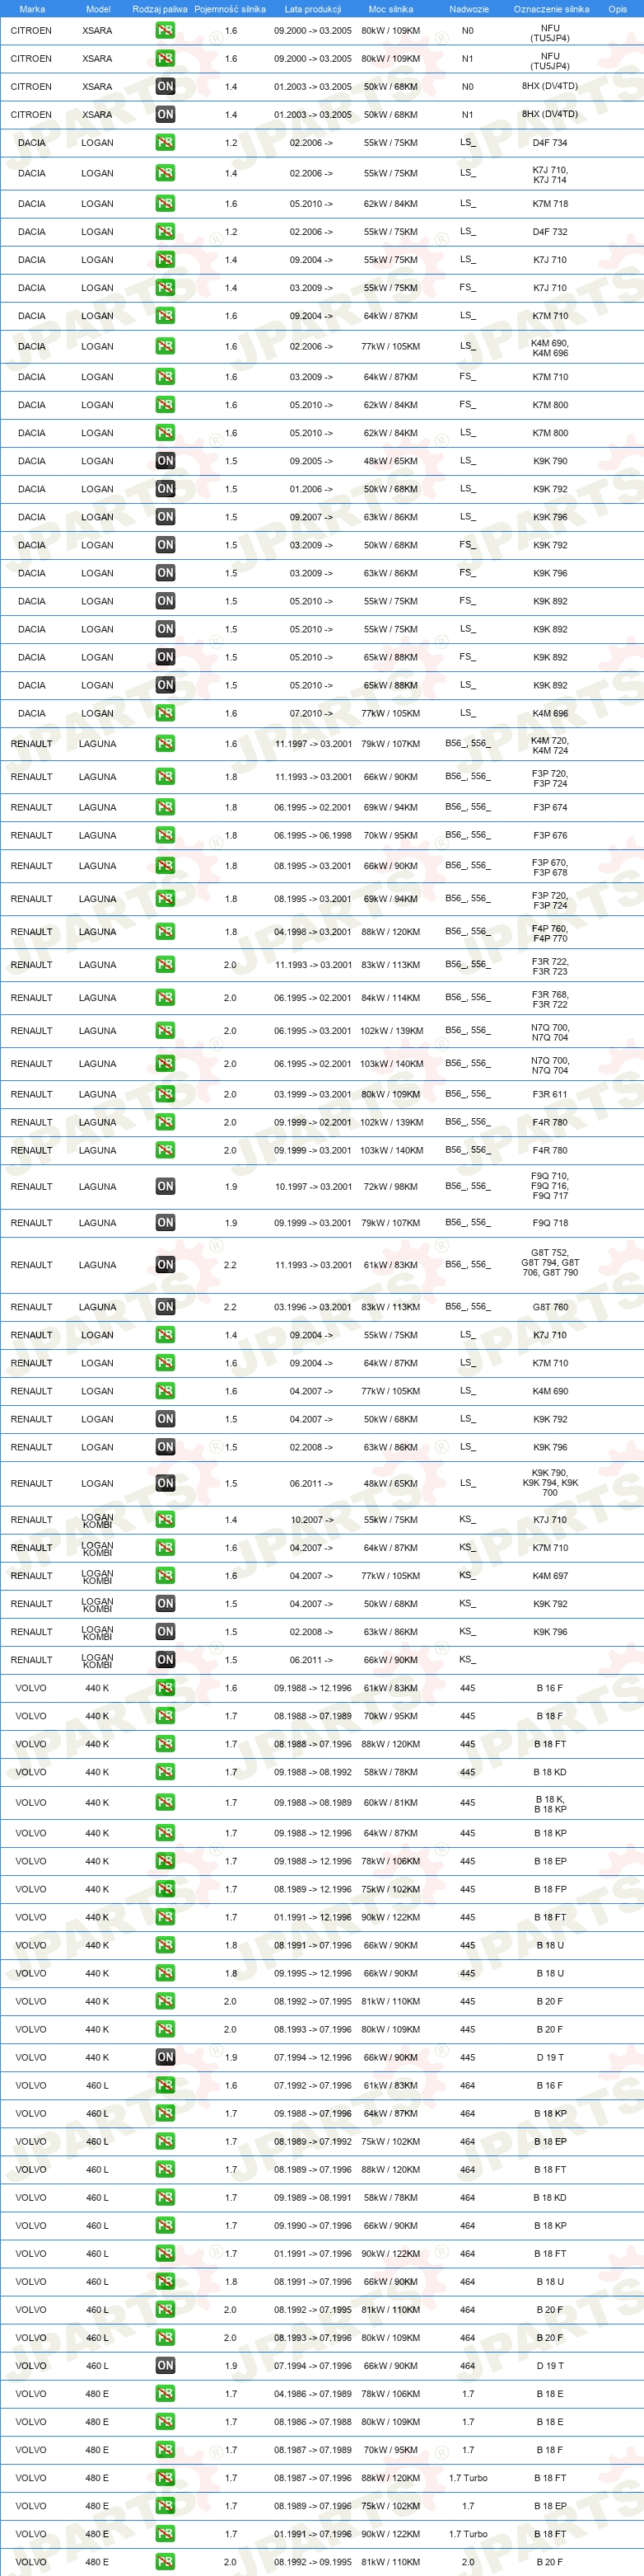
Task: Select petrol icon in Renault Logan K4M 690 row
Action: 165,1391
